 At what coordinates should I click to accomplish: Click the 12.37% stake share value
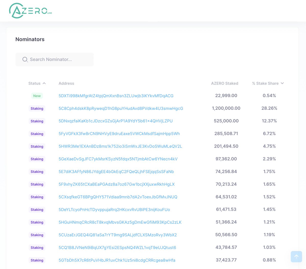269,121
